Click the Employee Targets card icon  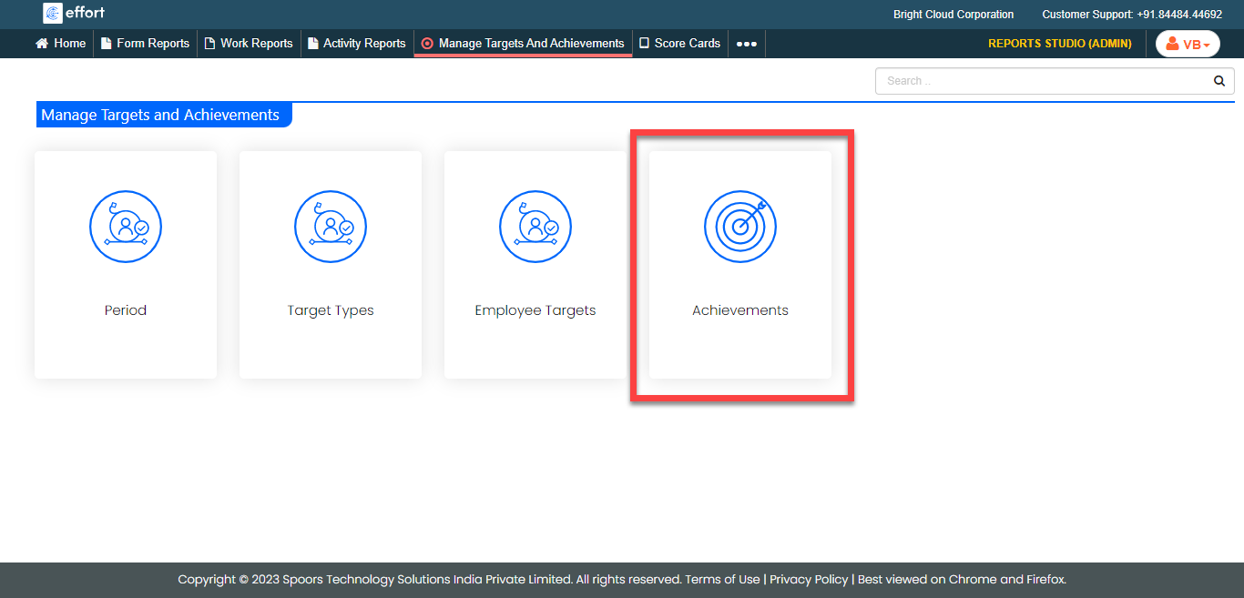point(535,227)
